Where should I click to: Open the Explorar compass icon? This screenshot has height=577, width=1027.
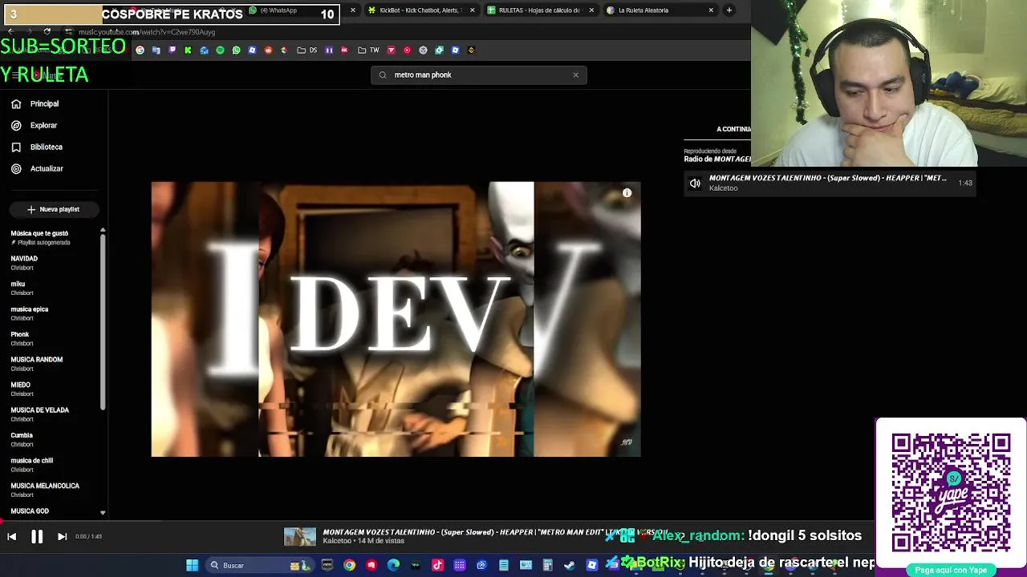(x=16, y=125)
